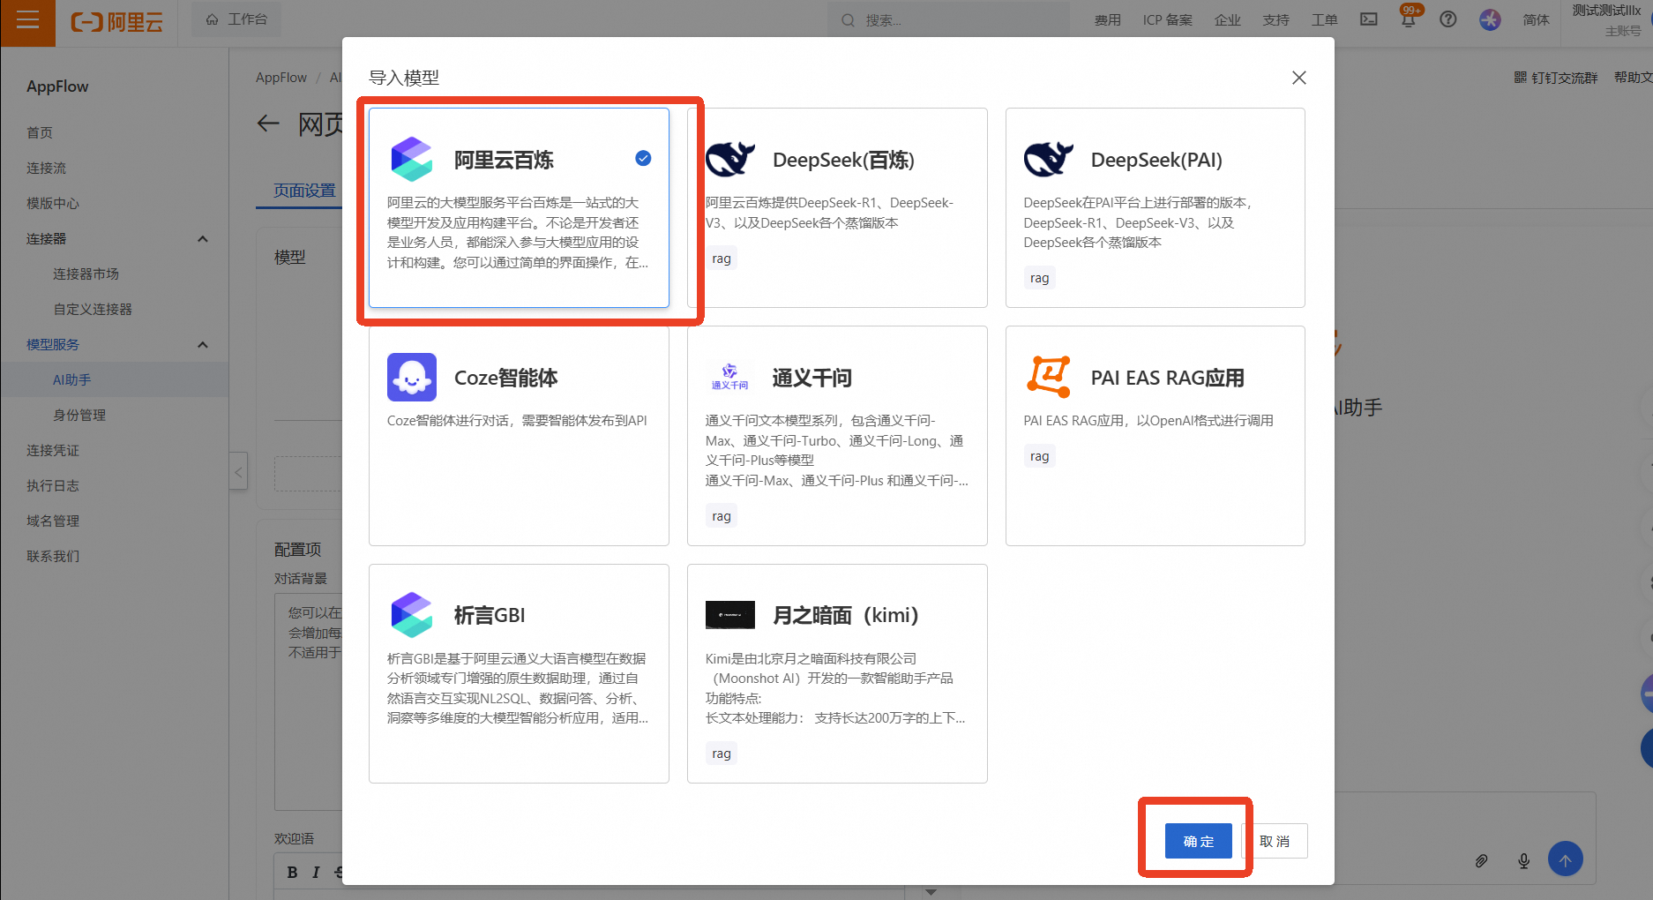Open the notifications bell
Image resolution: width=1653 pixels, height=900 pixels.
(1409, 19)
